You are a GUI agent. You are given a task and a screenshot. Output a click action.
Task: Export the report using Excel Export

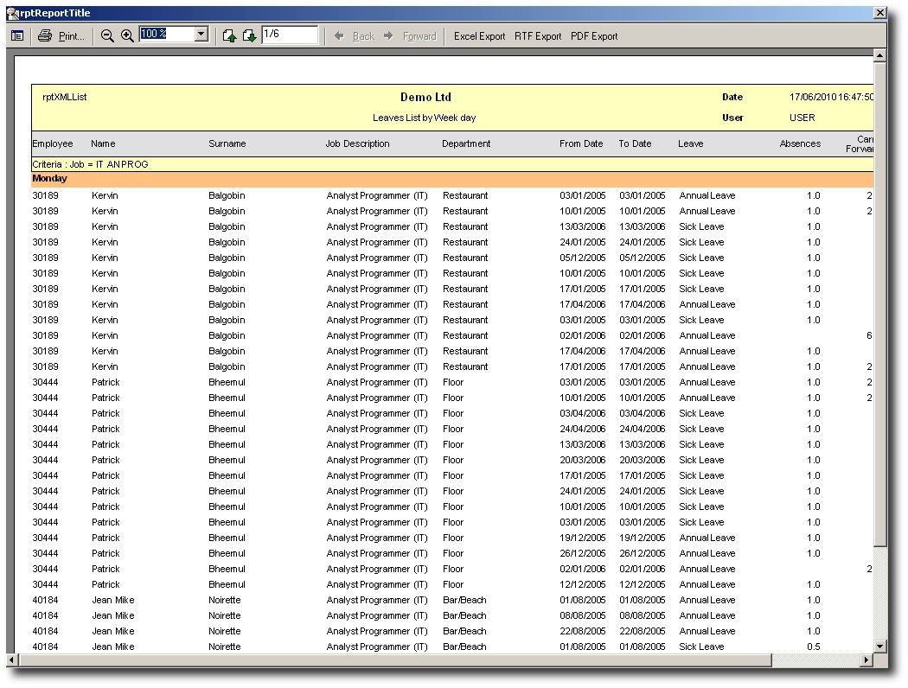point(479,36)
